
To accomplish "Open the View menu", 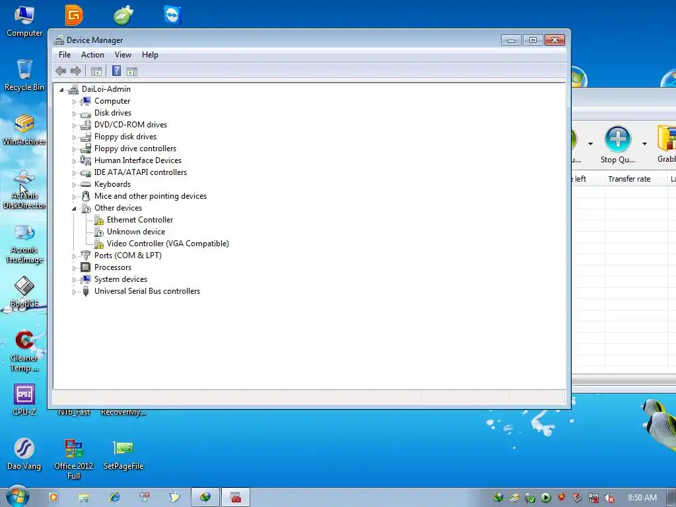I will (x=123, y=55).
